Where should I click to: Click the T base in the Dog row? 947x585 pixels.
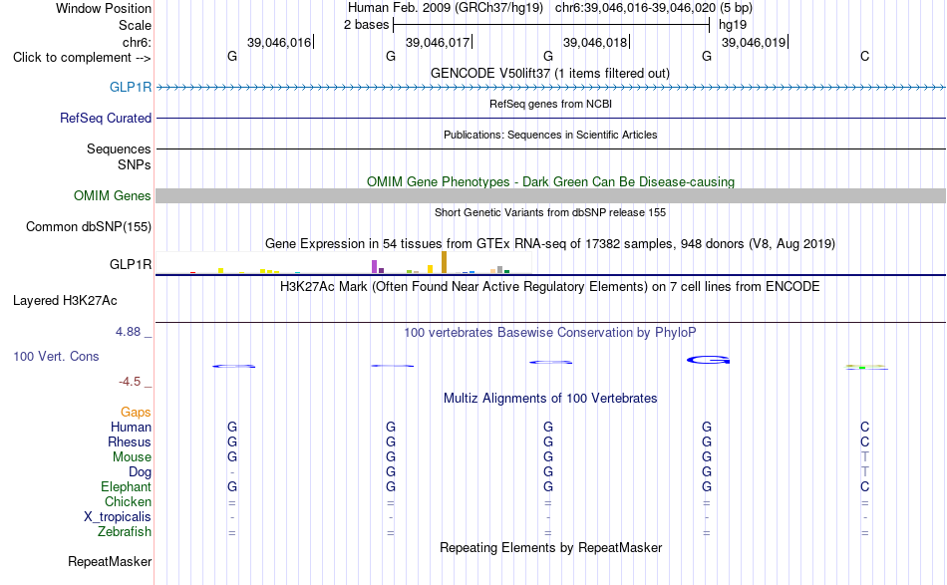(x=865, y=472)
